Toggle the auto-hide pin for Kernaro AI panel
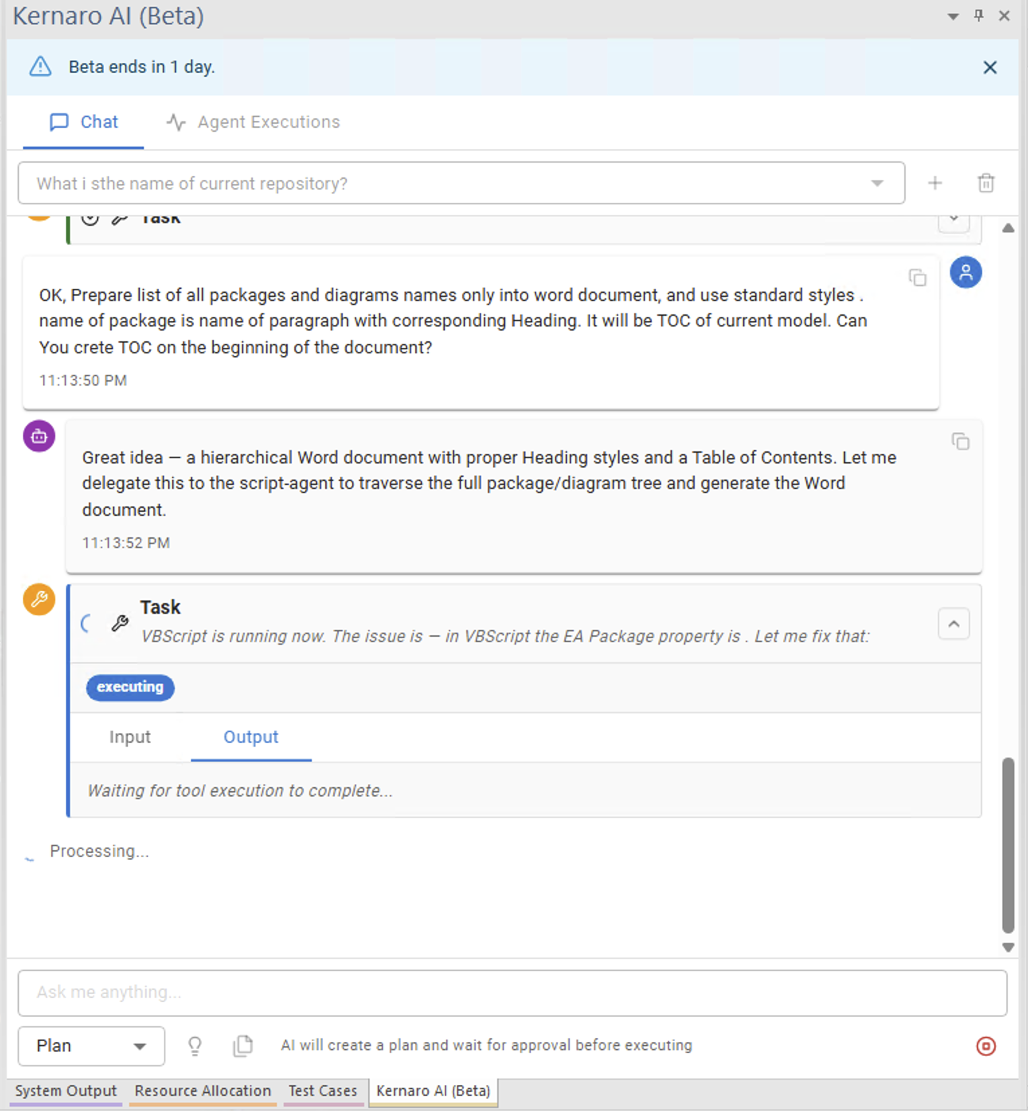This screenshot has height=1111, width=1028. [x=978, y=15]
